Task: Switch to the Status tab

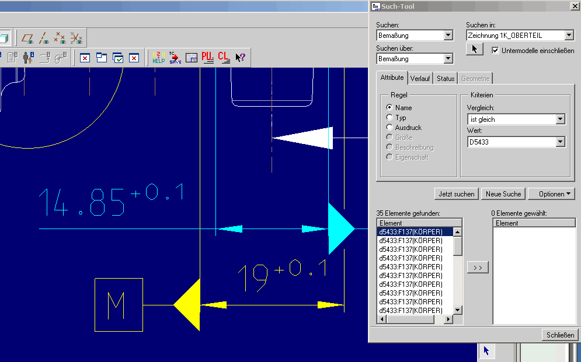Action: coord(446,79)
